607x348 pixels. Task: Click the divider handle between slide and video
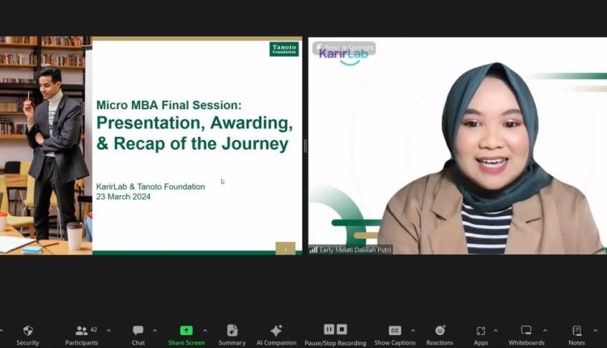point(305,146)
